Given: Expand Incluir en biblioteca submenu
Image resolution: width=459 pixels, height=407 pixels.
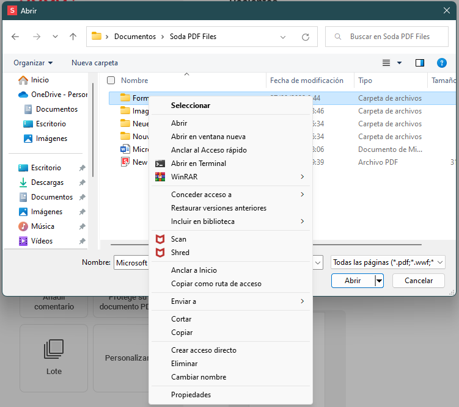Looking at the screenshot, I should point(230,221).
